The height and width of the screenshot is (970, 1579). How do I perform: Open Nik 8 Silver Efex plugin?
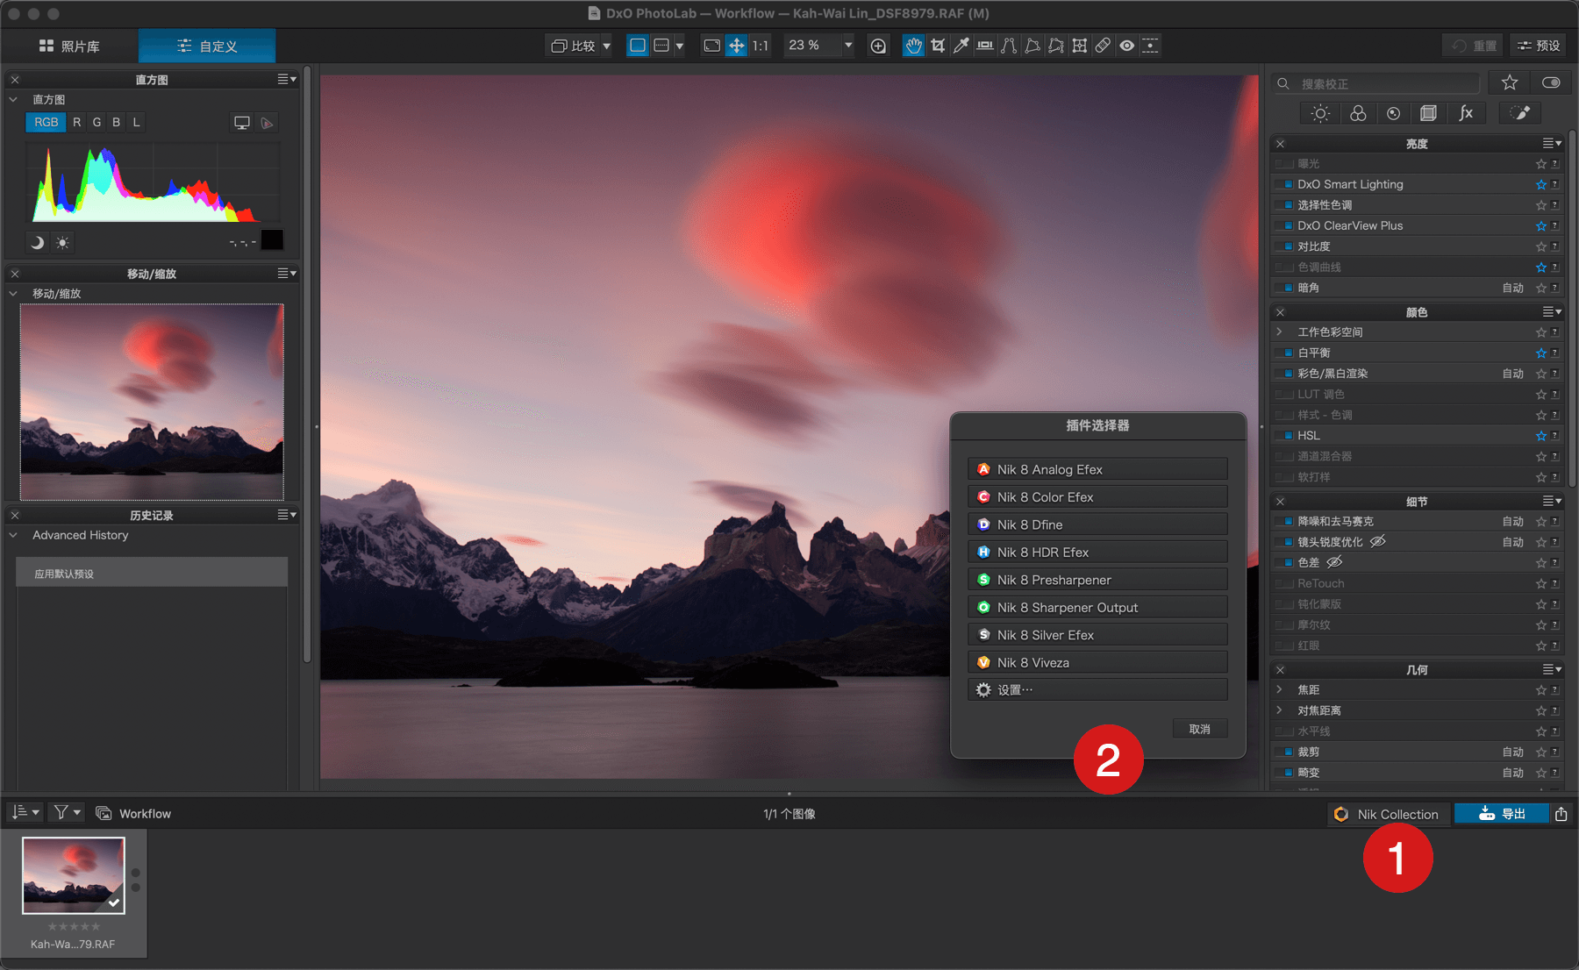1097,635
